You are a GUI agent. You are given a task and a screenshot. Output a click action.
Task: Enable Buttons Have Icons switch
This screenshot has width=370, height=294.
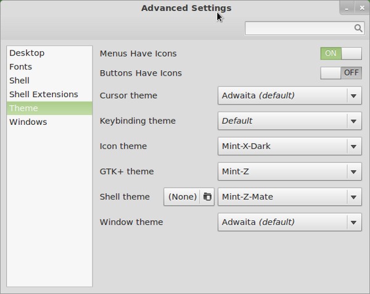[340, 73]
